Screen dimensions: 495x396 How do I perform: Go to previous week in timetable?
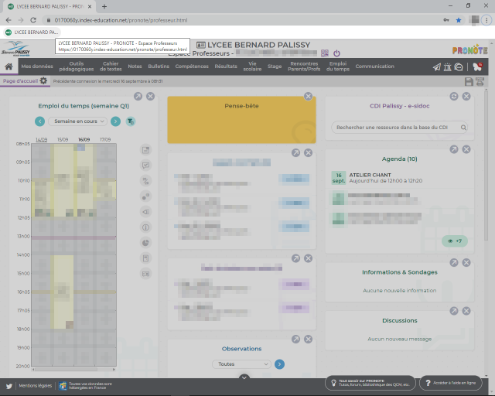click(x=39, y=121)
